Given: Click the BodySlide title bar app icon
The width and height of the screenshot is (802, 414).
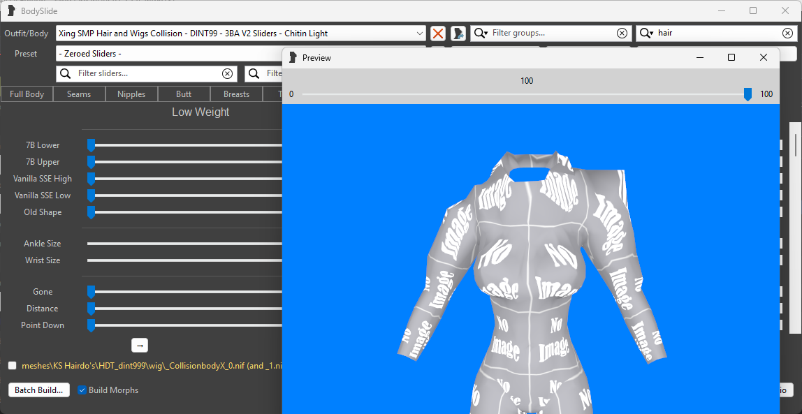Looking at the screenshot, I should pyautogui.click(x=10, y=10).
